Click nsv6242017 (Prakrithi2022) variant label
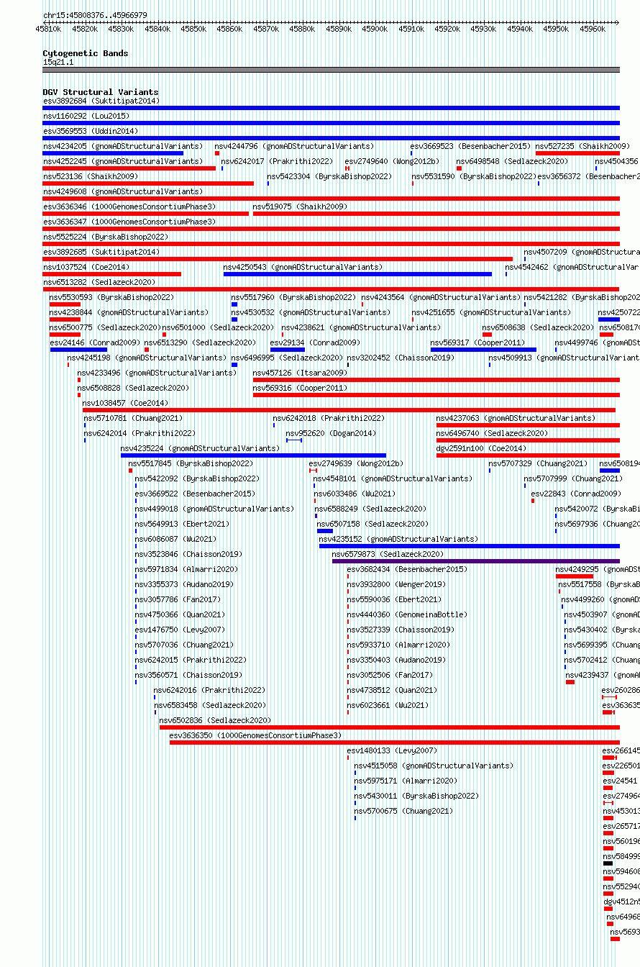This screenshot has height=967, width=640. (x=278, y=161)
